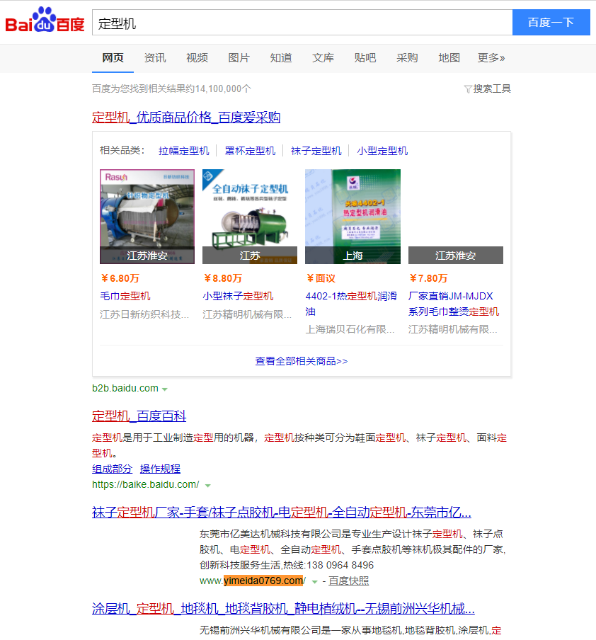
Task: Open the 袜子定型机厂家 东莞市亿... result title
Action: [x=282, y=513]
